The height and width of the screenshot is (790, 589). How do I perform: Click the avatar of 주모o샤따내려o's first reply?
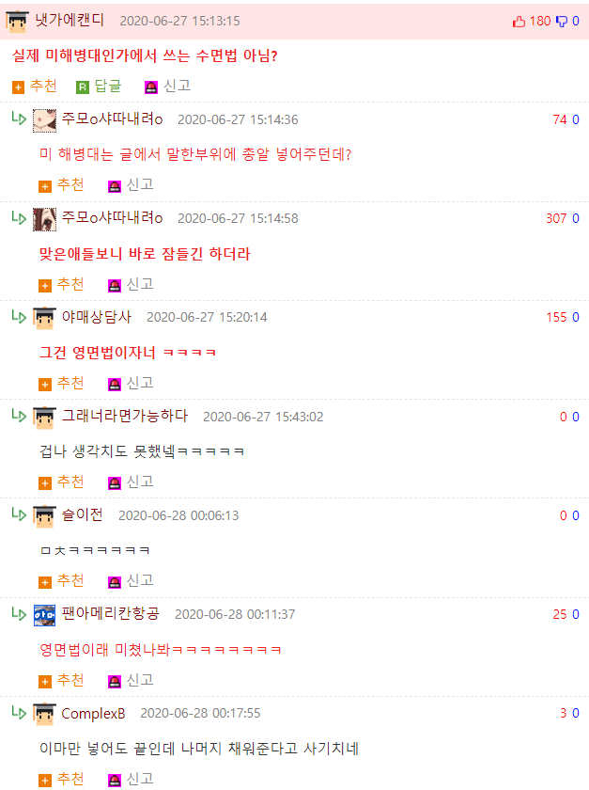click(44, 120)
